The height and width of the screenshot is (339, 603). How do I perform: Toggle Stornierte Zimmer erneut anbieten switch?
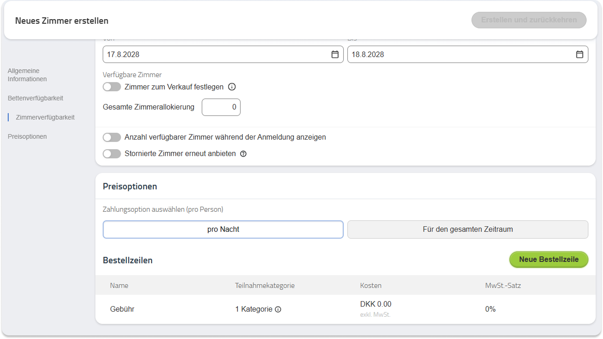pos(112,154)
